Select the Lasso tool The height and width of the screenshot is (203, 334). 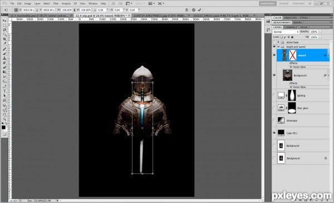(4, 30)
